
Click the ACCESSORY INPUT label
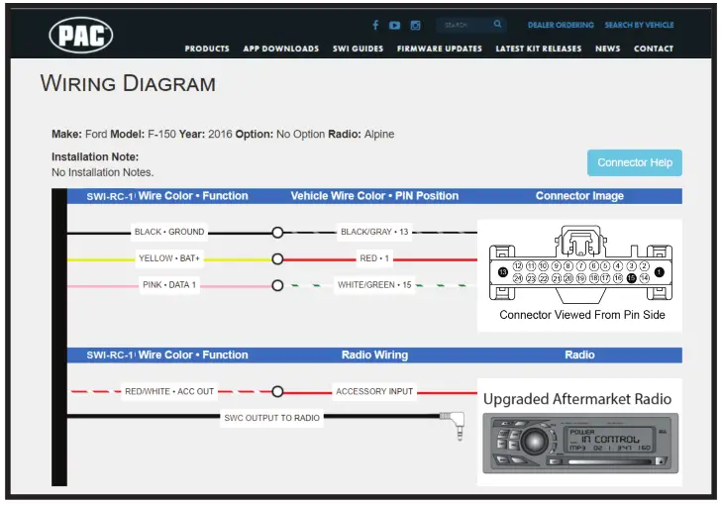pyautogui.click(x=374, y=391)
